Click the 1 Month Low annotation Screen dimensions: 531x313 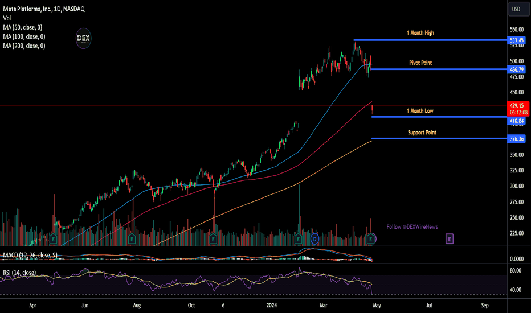tap(420, 110)
